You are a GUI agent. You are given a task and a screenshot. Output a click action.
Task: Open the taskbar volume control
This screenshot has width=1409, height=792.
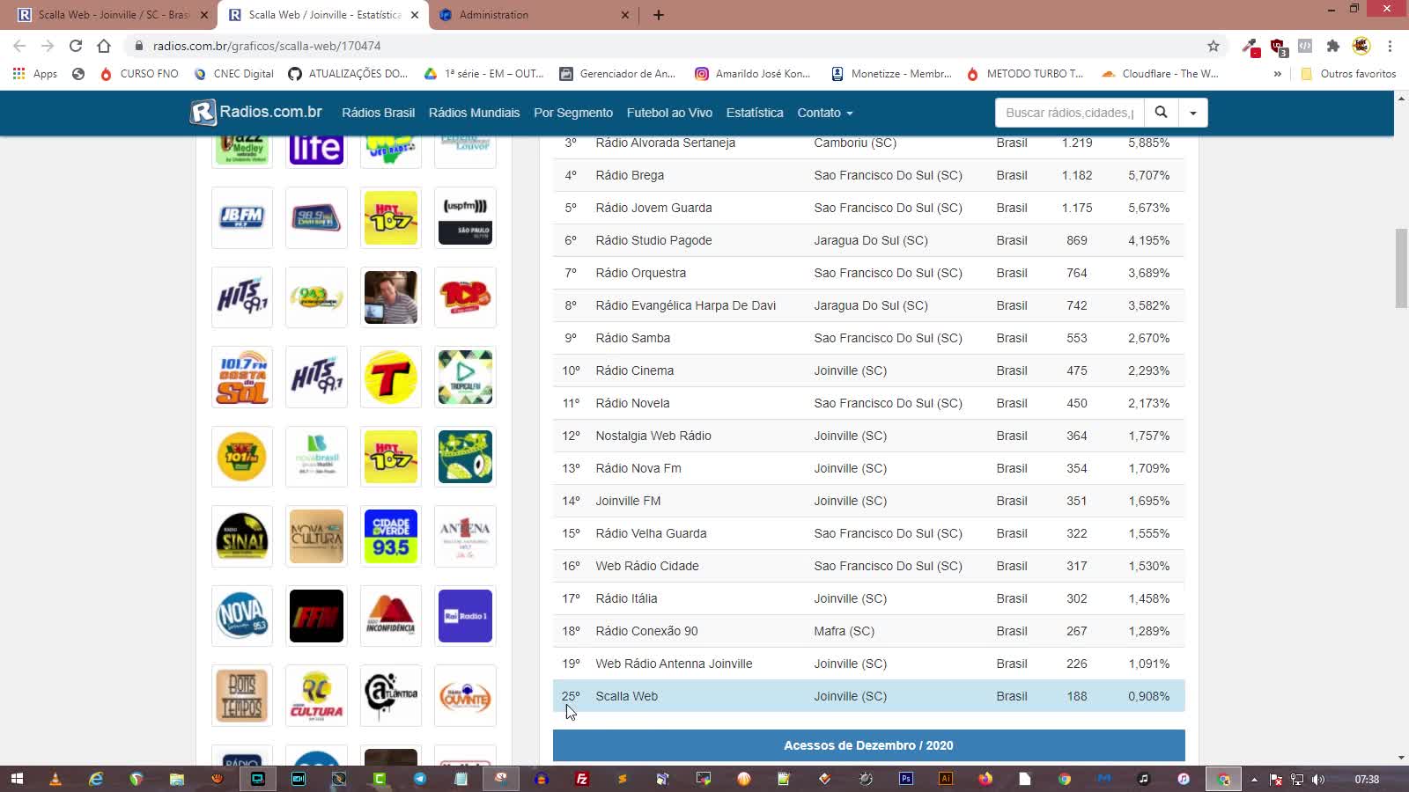tap(1317, 779)
